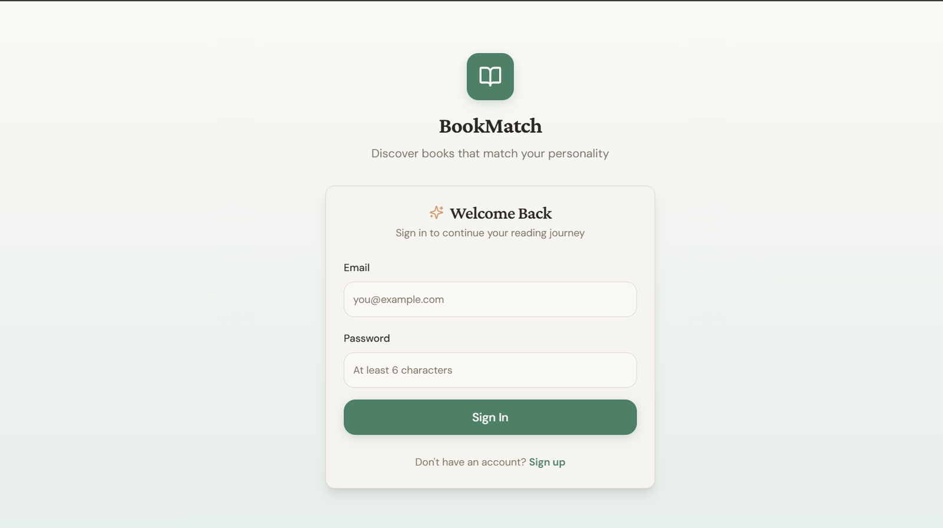The height and width of the screenshot is (528, 943).
Task: Click the Welcome Back heading text
Action: [500, 213]
